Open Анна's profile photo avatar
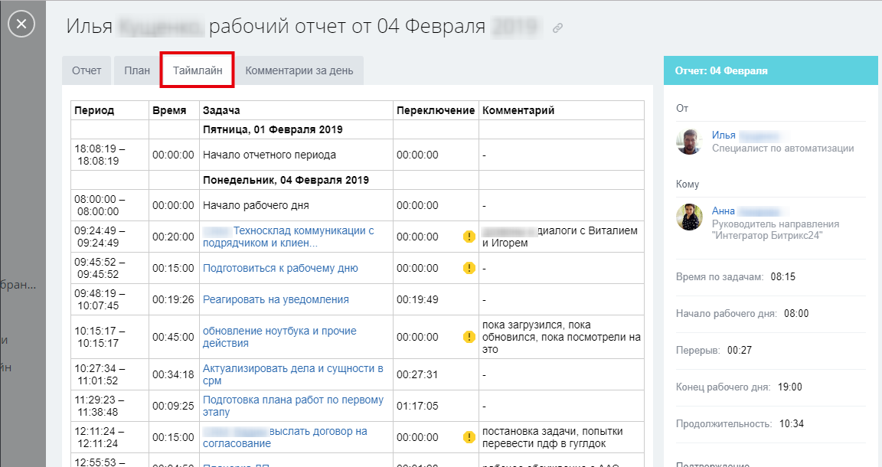 tap(689, 217)
